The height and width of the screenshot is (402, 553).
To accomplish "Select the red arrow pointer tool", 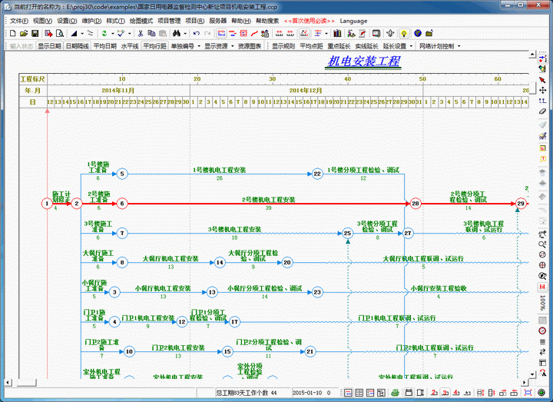I will tap(543, 79).
